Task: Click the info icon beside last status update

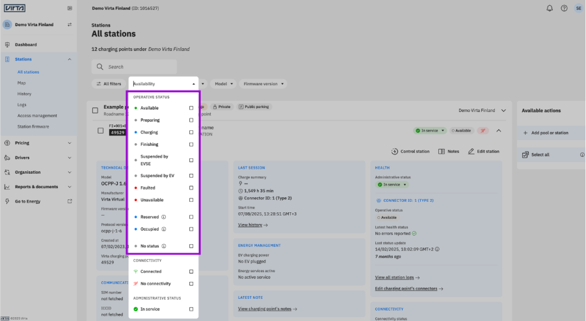Action: pyautogui.click(x=437, y=249)
